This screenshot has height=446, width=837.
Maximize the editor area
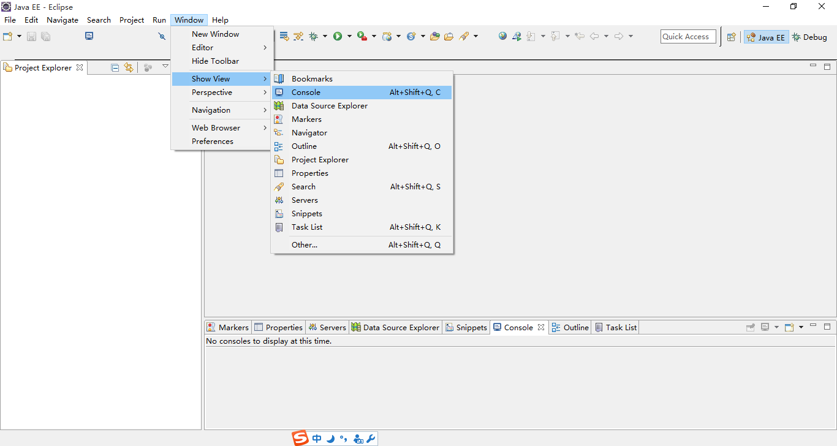click(x=827, y=66)
